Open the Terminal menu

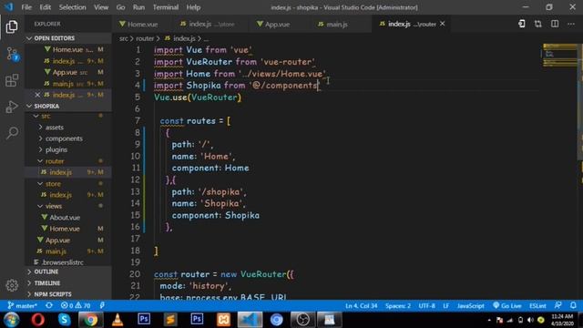(166, 7)
